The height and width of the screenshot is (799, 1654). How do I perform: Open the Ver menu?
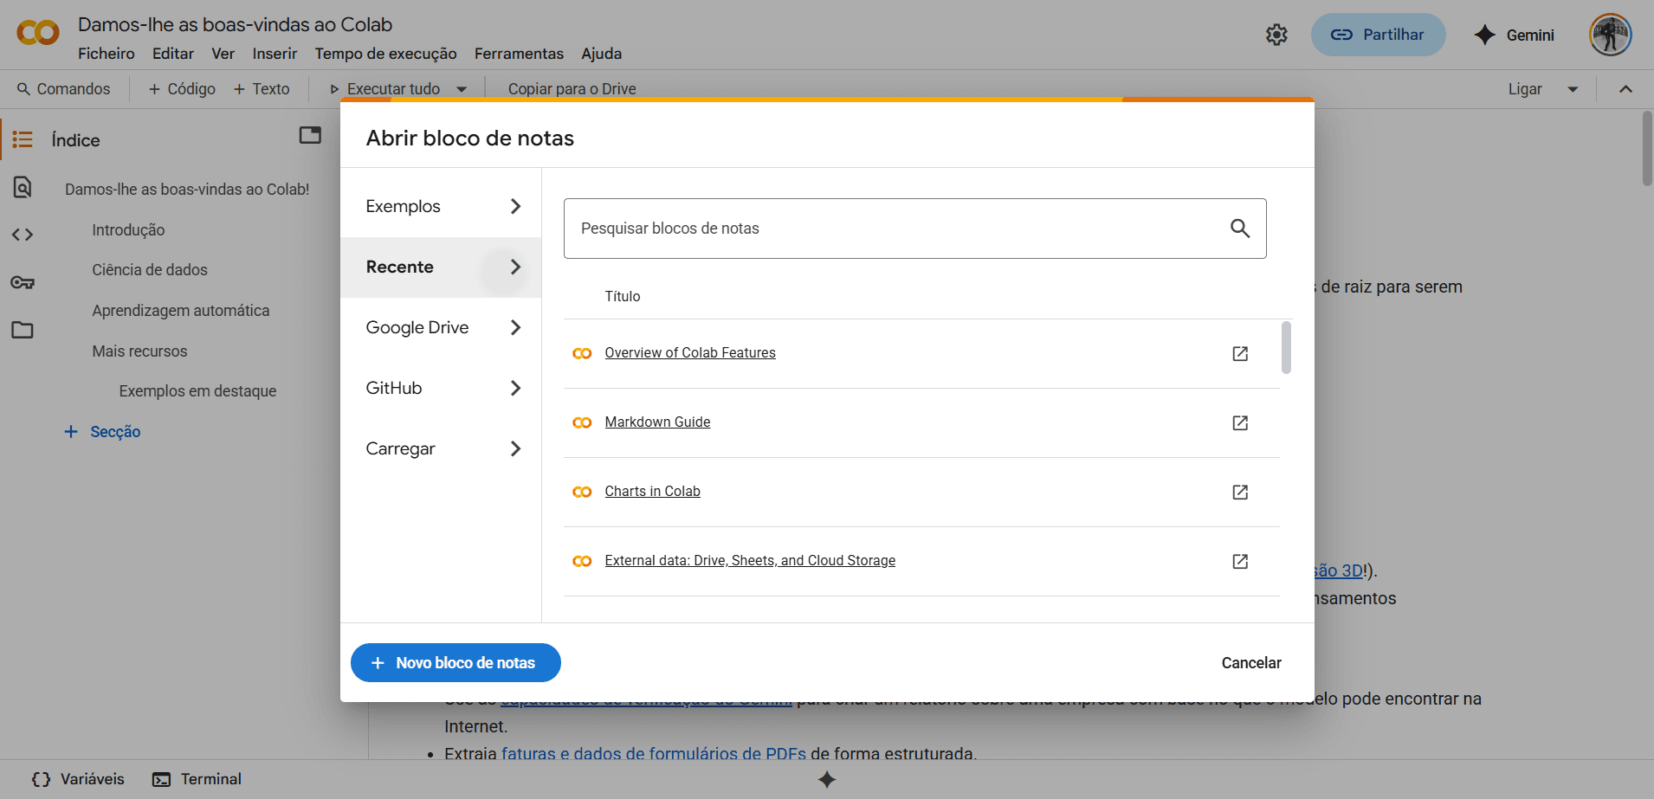[223, 54]
